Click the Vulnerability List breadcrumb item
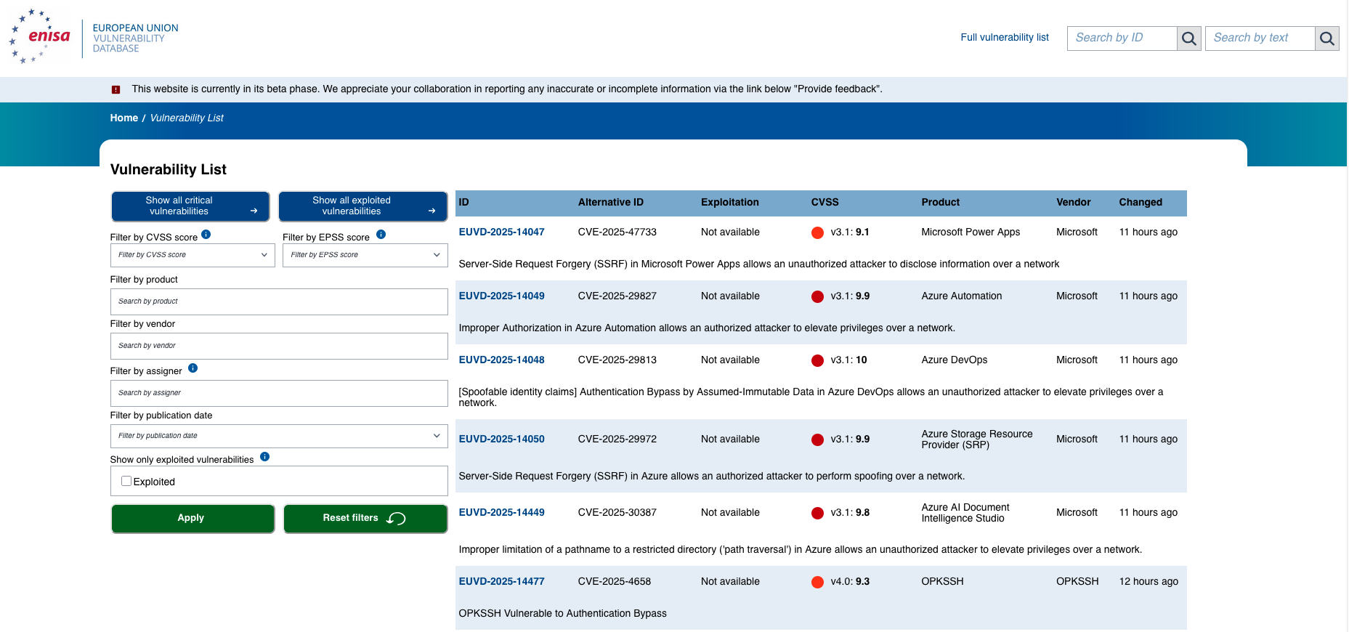This screenshot has height=632, width=1349. coord(187,118)
